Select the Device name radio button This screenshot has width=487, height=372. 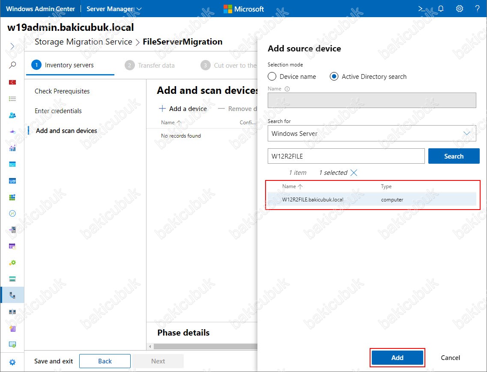click(272, 76)
